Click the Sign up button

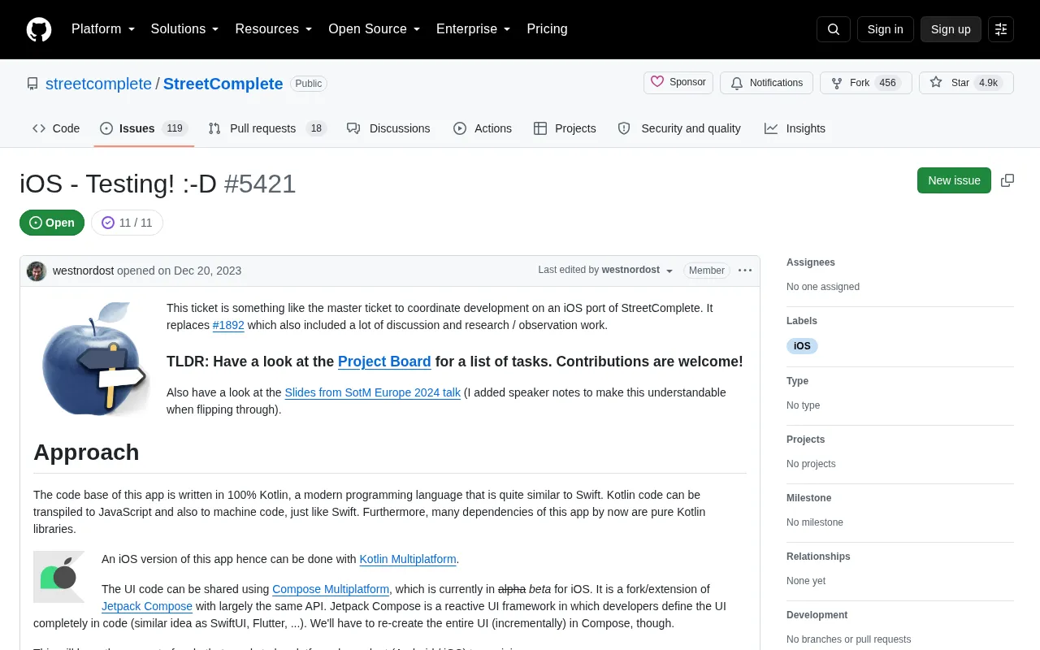tap(951, 29)
